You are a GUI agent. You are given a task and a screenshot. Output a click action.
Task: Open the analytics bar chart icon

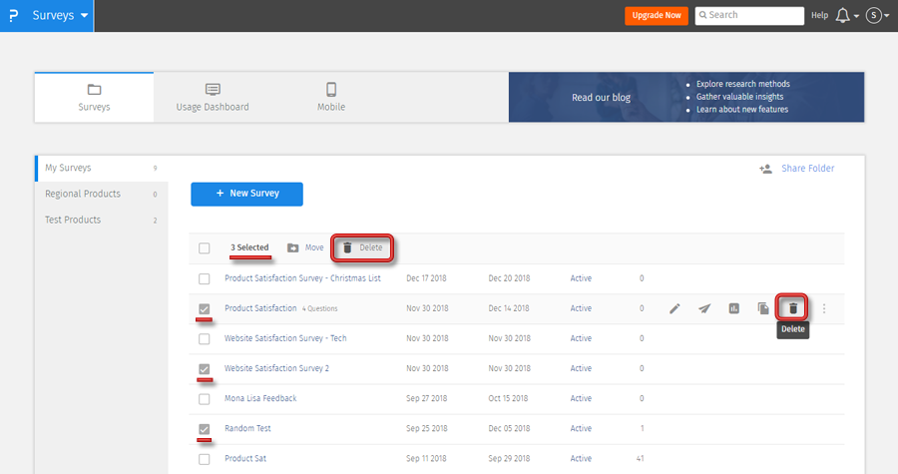(734, 308)
